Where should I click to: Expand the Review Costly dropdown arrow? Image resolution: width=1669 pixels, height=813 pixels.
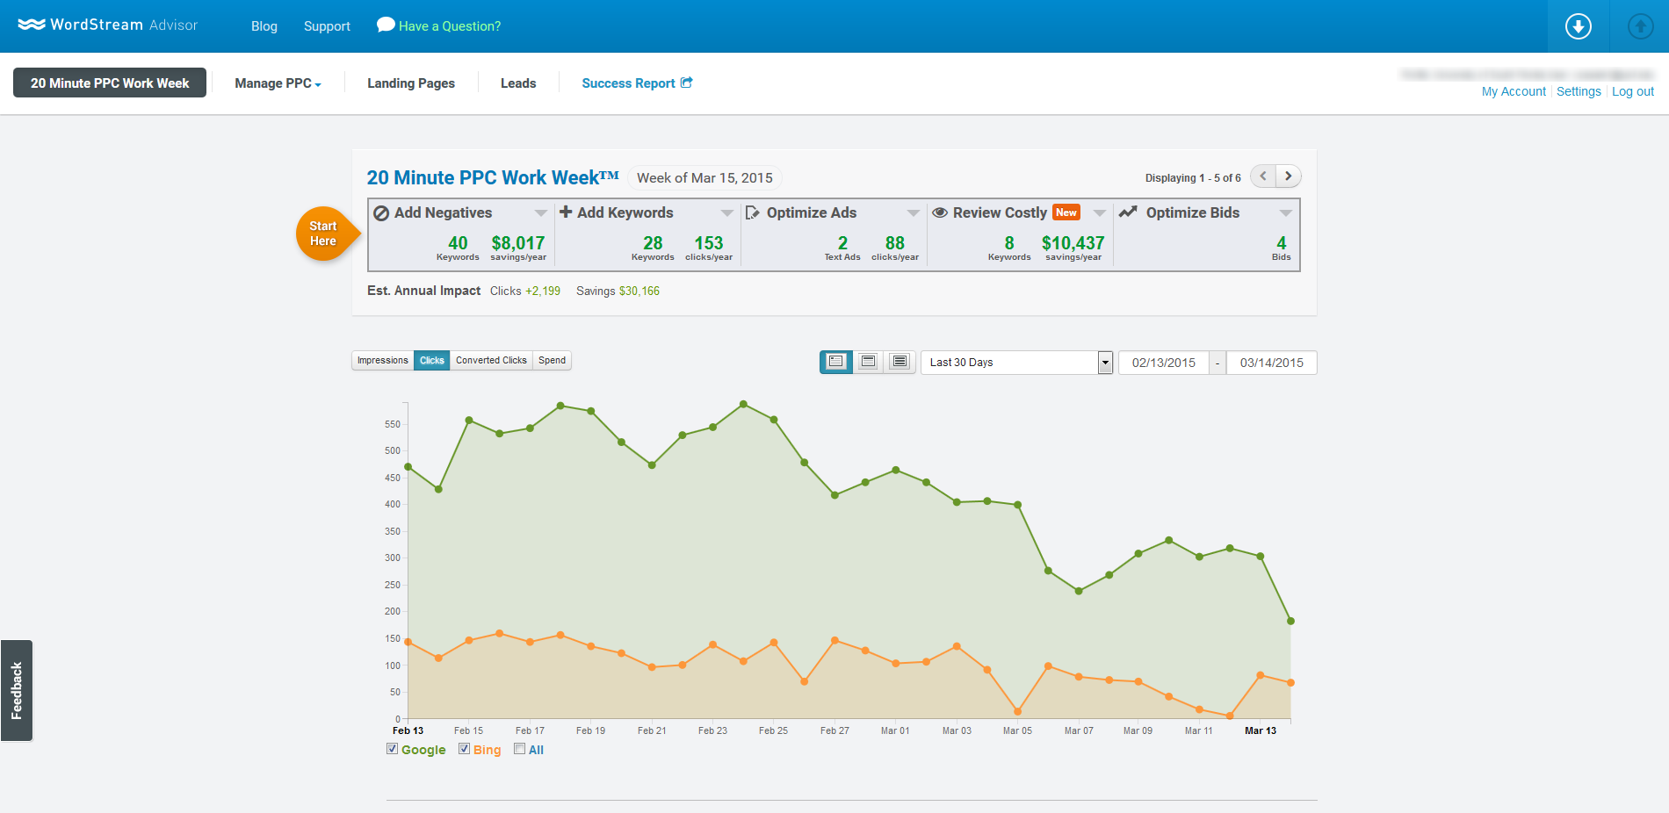coord(1100,213)
